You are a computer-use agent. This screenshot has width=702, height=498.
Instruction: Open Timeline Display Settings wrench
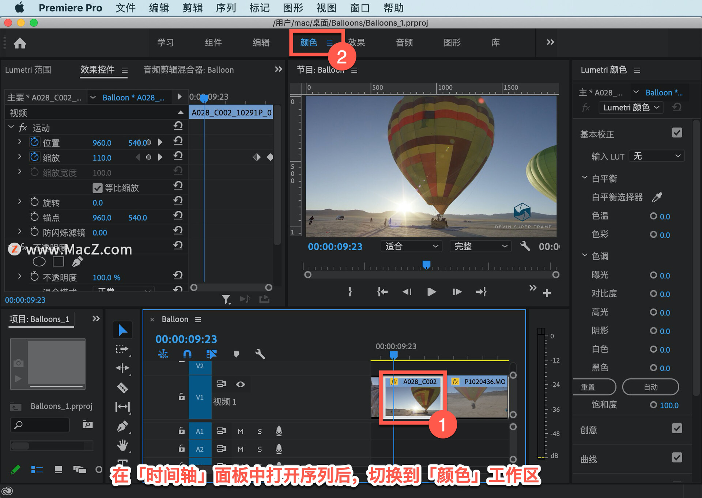coord(260,354)
